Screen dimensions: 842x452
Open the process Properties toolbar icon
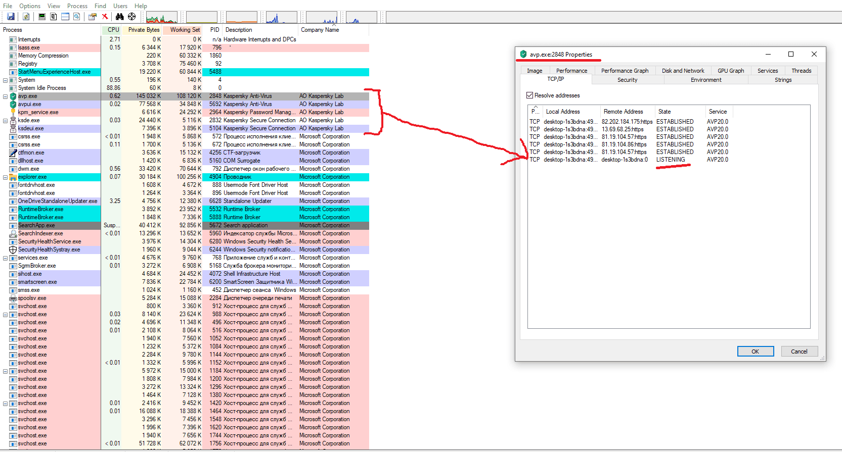[x=92, y=17]
